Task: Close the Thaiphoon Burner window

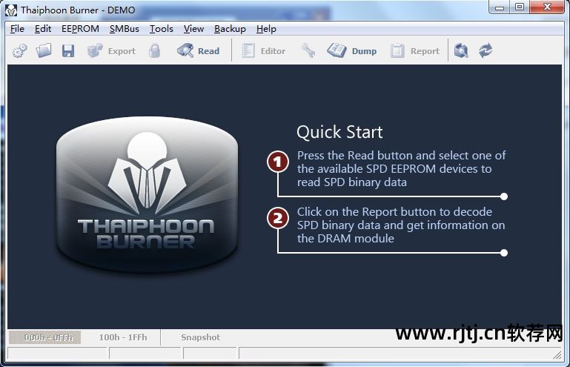Action: 547,7
